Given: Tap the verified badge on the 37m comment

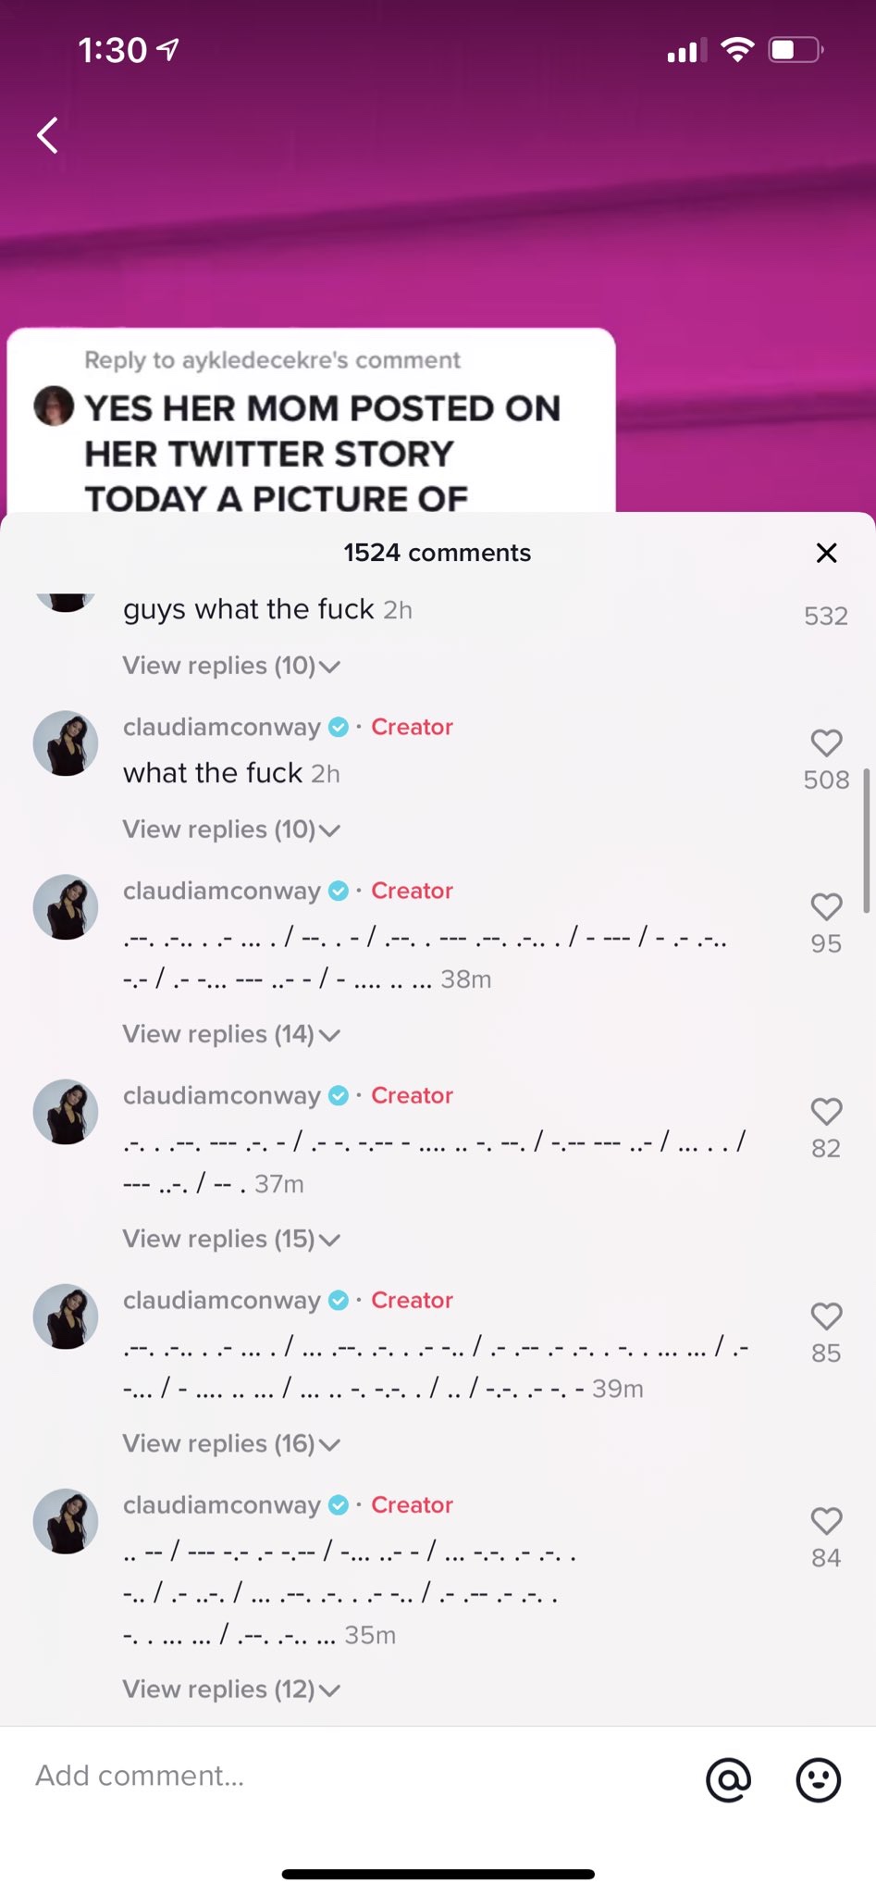Looking at the screenshot, I should [339, 1095].
